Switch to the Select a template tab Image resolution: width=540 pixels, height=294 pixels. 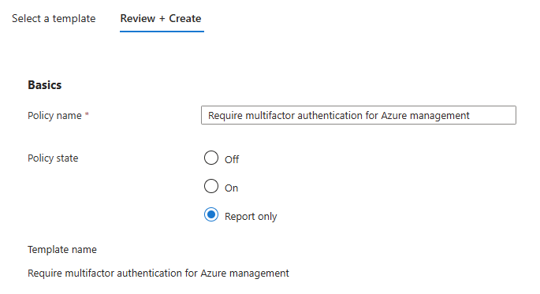pos(54,19)
